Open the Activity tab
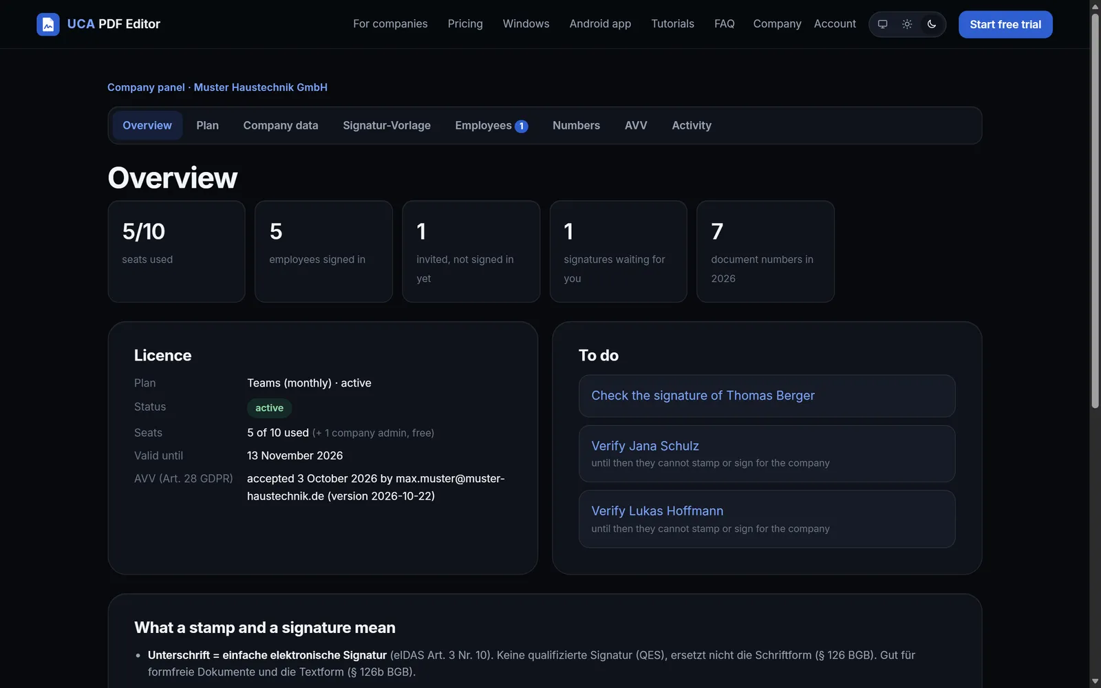Image resolution: width=1101 pixels, height=688 pixels. (692, 125)
